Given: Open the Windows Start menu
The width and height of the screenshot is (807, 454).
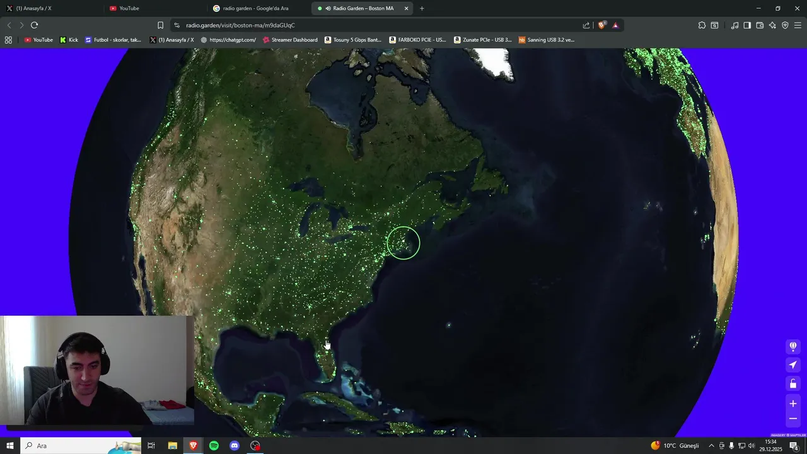Looking at the screenshot, I should click(10, 446).
